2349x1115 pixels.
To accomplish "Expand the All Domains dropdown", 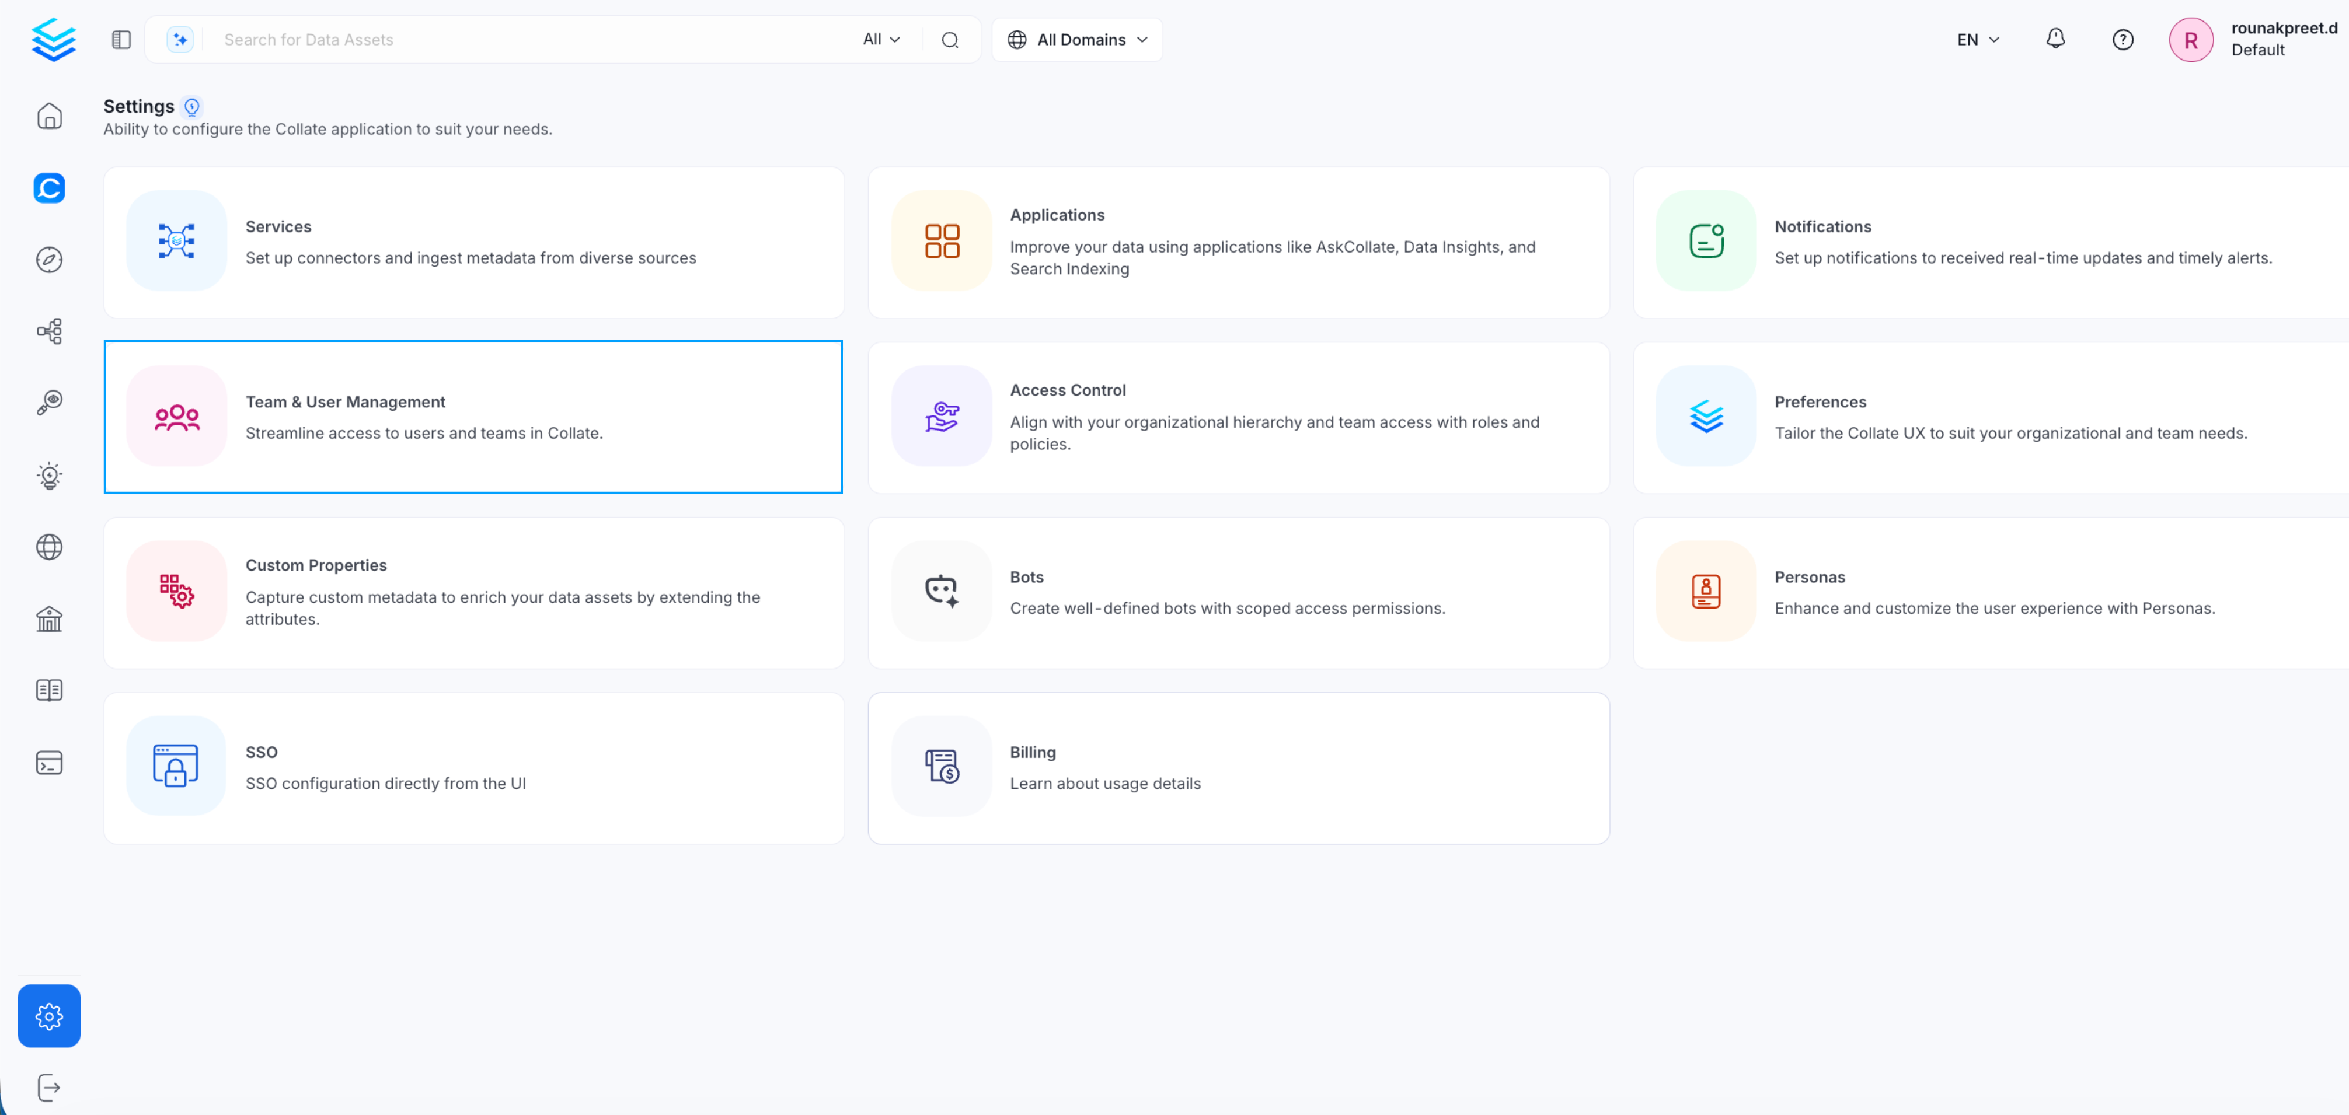I will pyautogui.click(x=1077, y=39).
